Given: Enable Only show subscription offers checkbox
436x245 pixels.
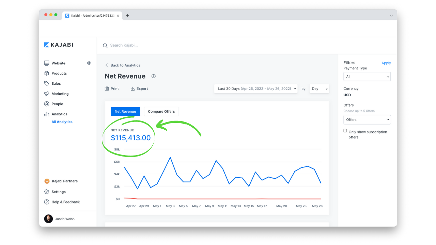Looking at the screenshot, I should [345, 131].
